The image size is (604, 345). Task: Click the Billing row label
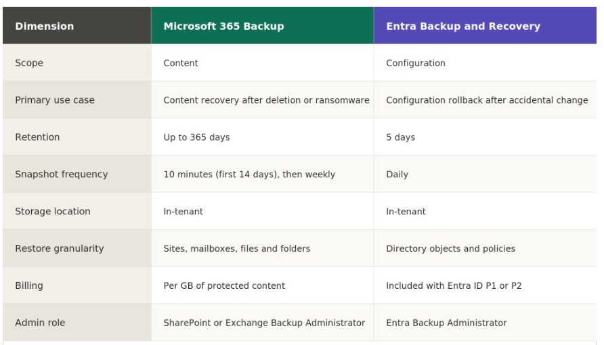[29, 286]
